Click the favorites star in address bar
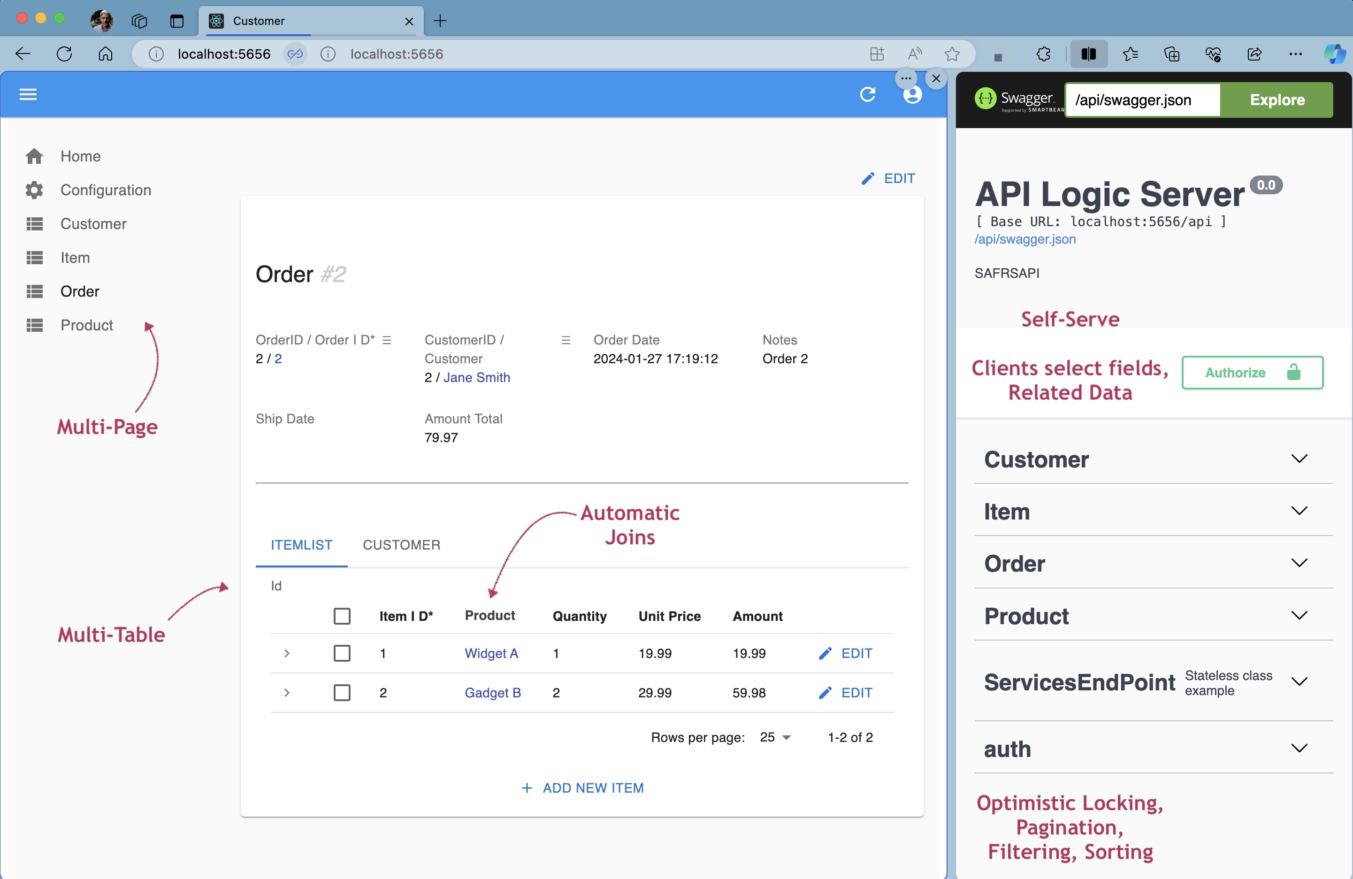The height and width of the screenshot is (879, 1353). [952, 54]
